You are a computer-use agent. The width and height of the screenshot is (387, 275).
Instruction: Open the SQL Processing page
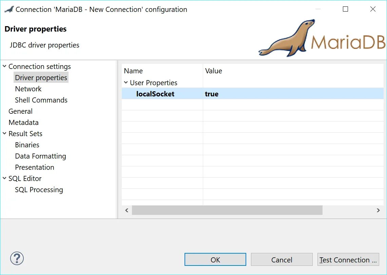pos(39,190)
